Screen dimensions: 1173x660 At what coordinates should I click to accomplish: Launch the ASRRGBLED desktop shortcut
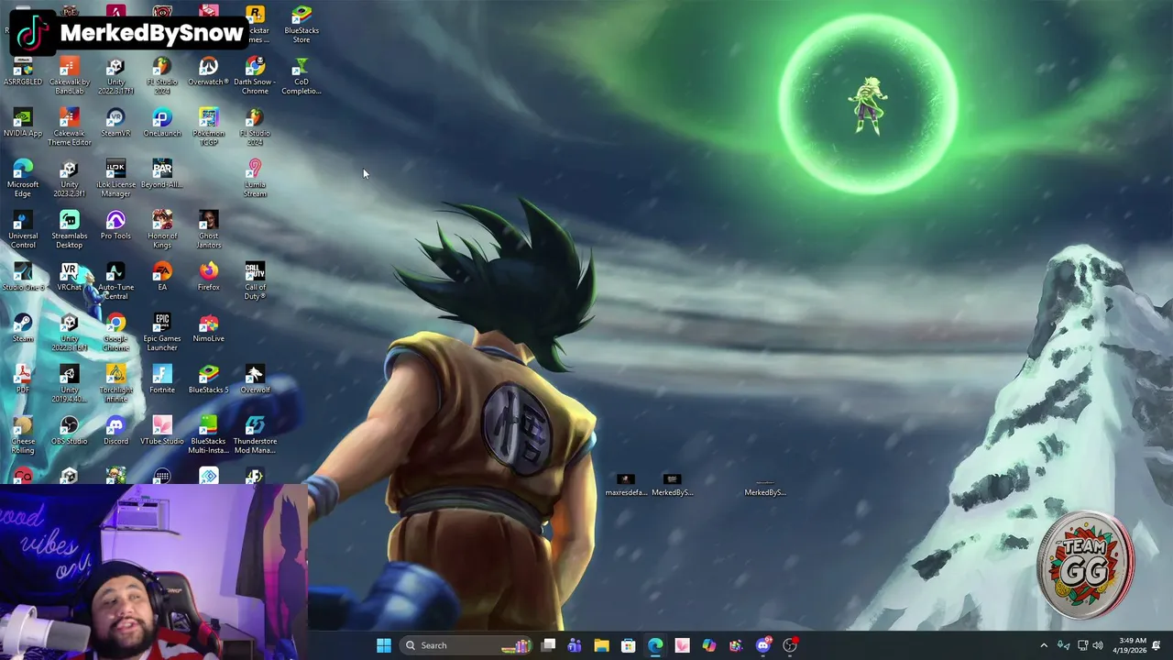(x=23, y=73)
